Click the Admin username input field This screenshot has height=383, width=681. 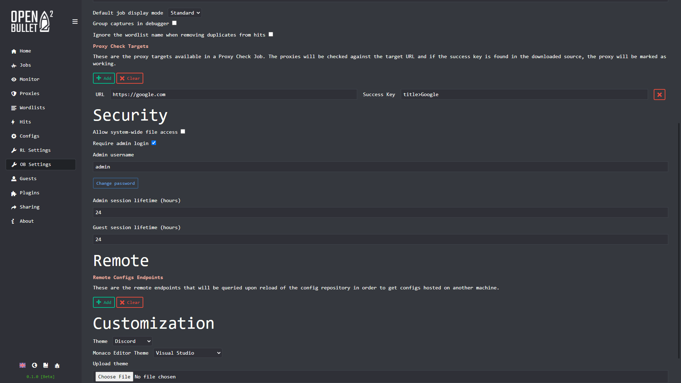click(x=380, y=167)
